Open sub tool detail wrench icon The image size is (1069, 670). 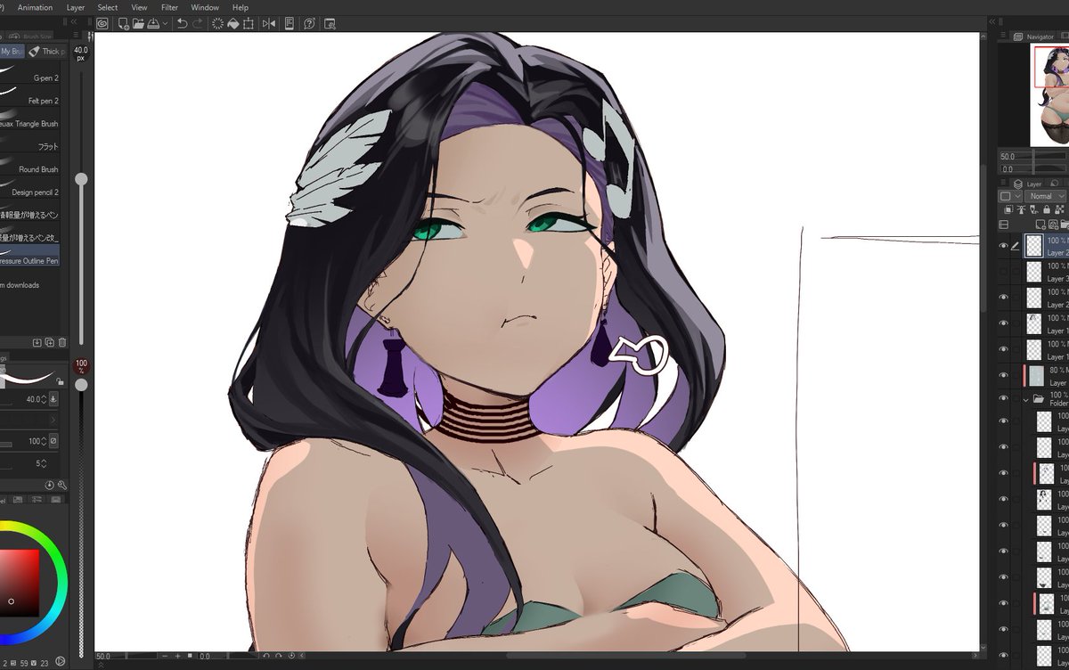[61, 486]
